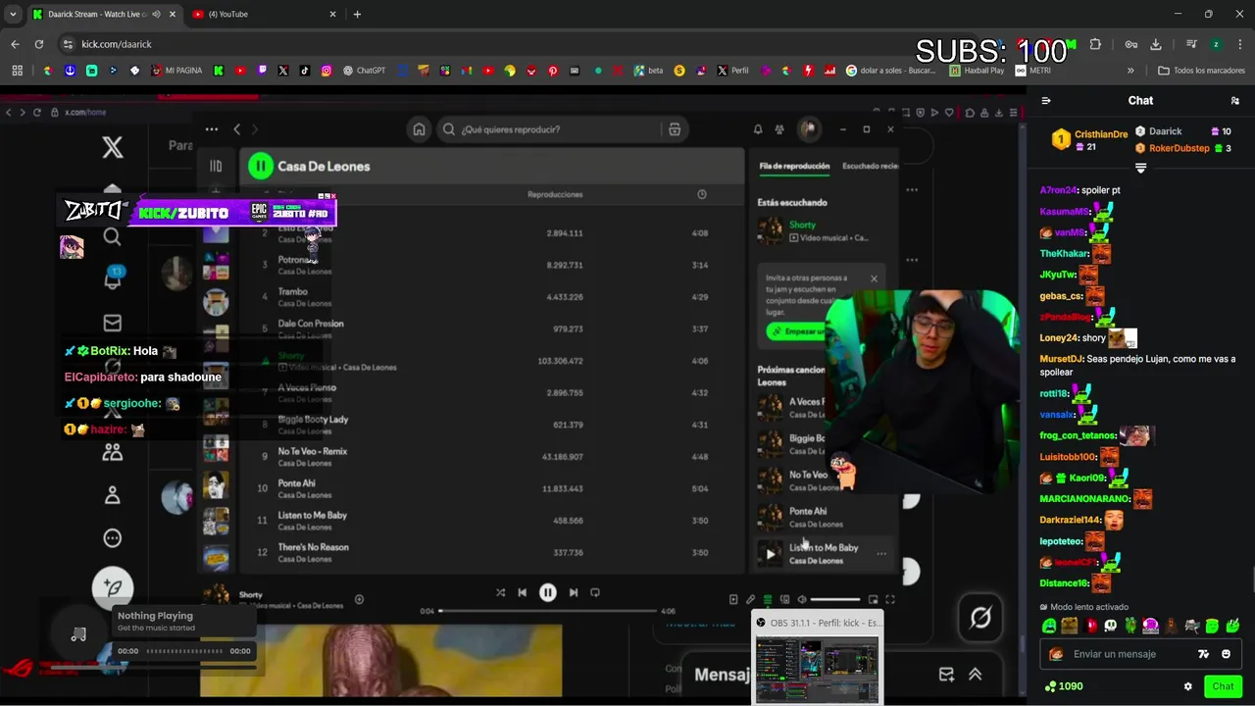Open 'ChatGPT' bookmark
Viewport: 1255px width, 706px height.
[x=364, y=71]
